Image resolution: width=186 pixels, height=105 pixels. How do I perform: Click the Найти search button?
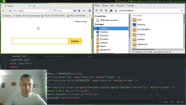click(x=75, y=41)
